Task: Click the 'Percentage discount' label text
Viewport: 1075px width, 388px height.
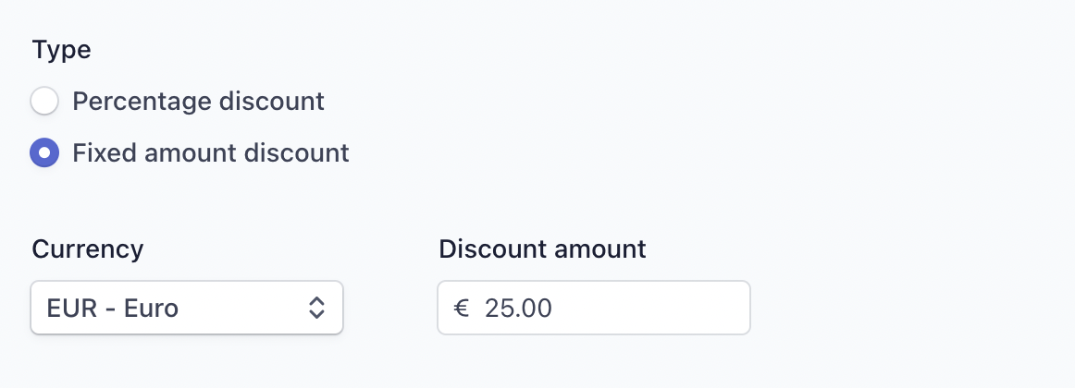Action: (x=198, y=102)
